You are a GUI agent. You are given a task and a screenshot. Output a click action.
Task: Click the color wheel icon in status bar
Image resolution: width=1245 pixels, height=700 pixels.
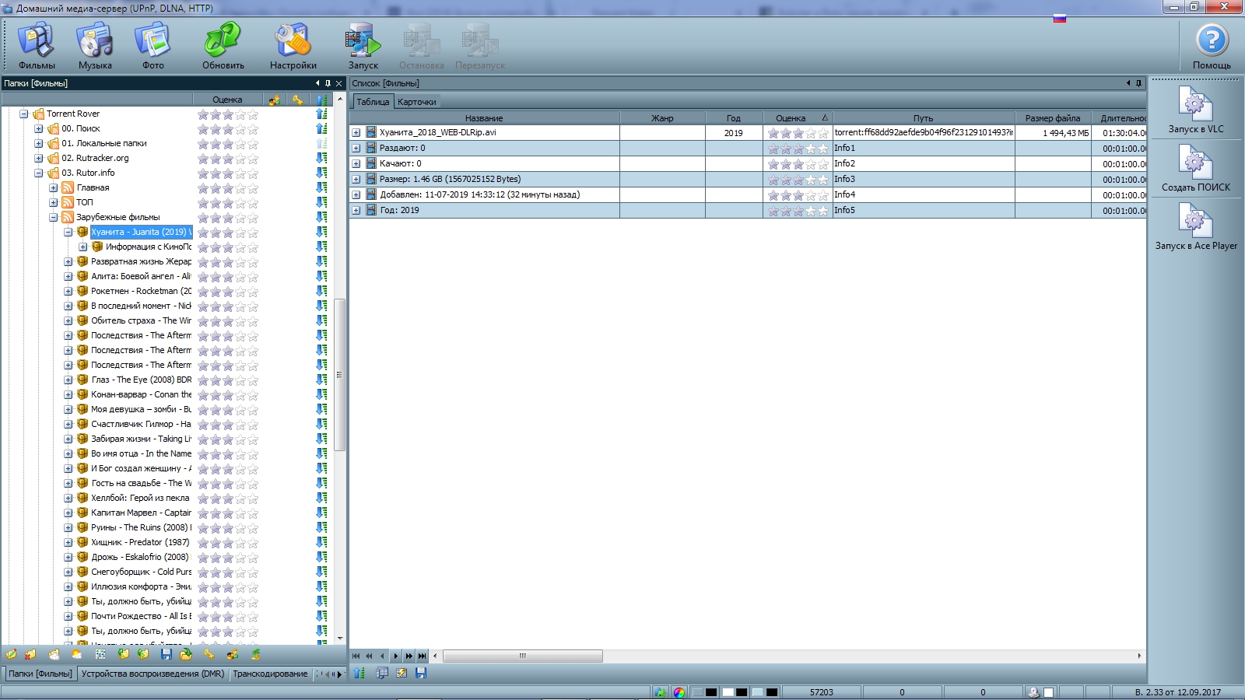679,692
